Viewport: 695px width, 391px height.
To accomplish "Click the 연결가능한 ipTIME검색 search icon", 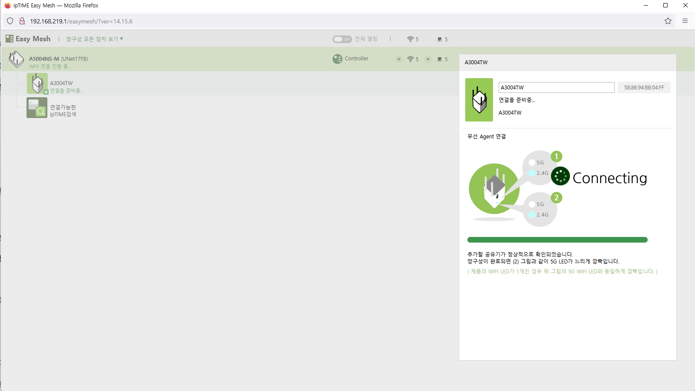I will point(37,108).
